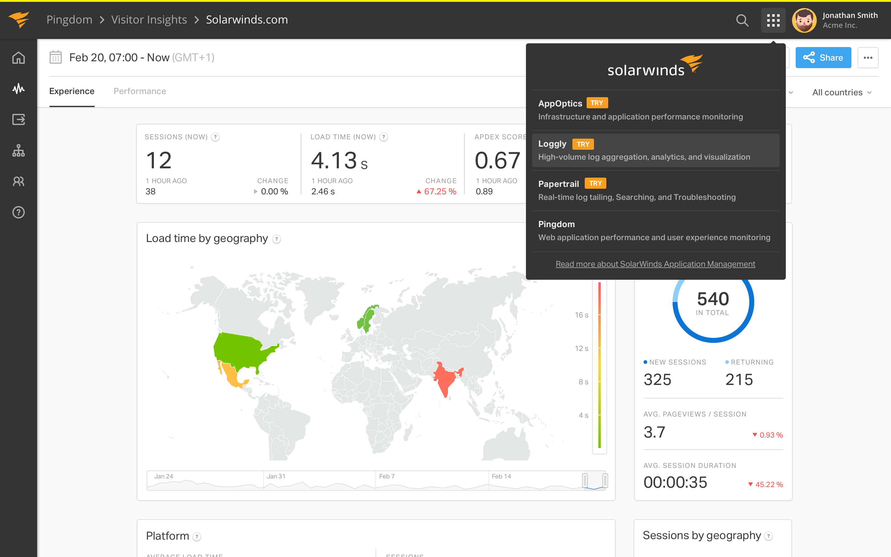Click TRY badge next to Loggly

(x=583, y=144)
